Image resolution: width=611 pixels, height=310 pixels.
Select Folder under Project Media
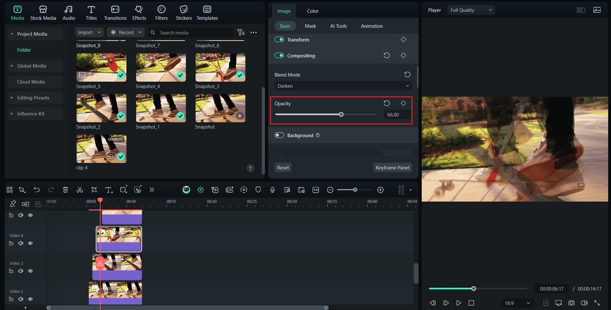pyautogui.click(x=24, y=50)
